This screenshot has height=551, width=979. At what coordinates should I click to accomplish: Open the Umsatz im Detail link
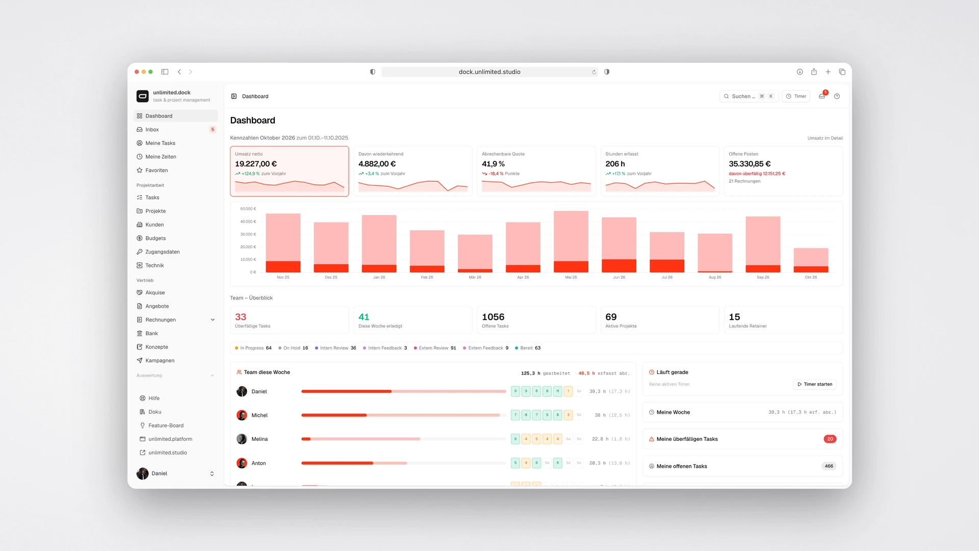point(825,138)
